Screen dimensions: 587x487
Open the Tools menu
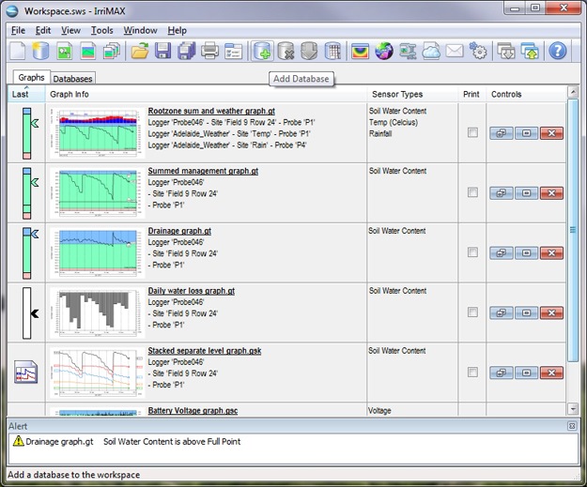(x=101, y=30)
